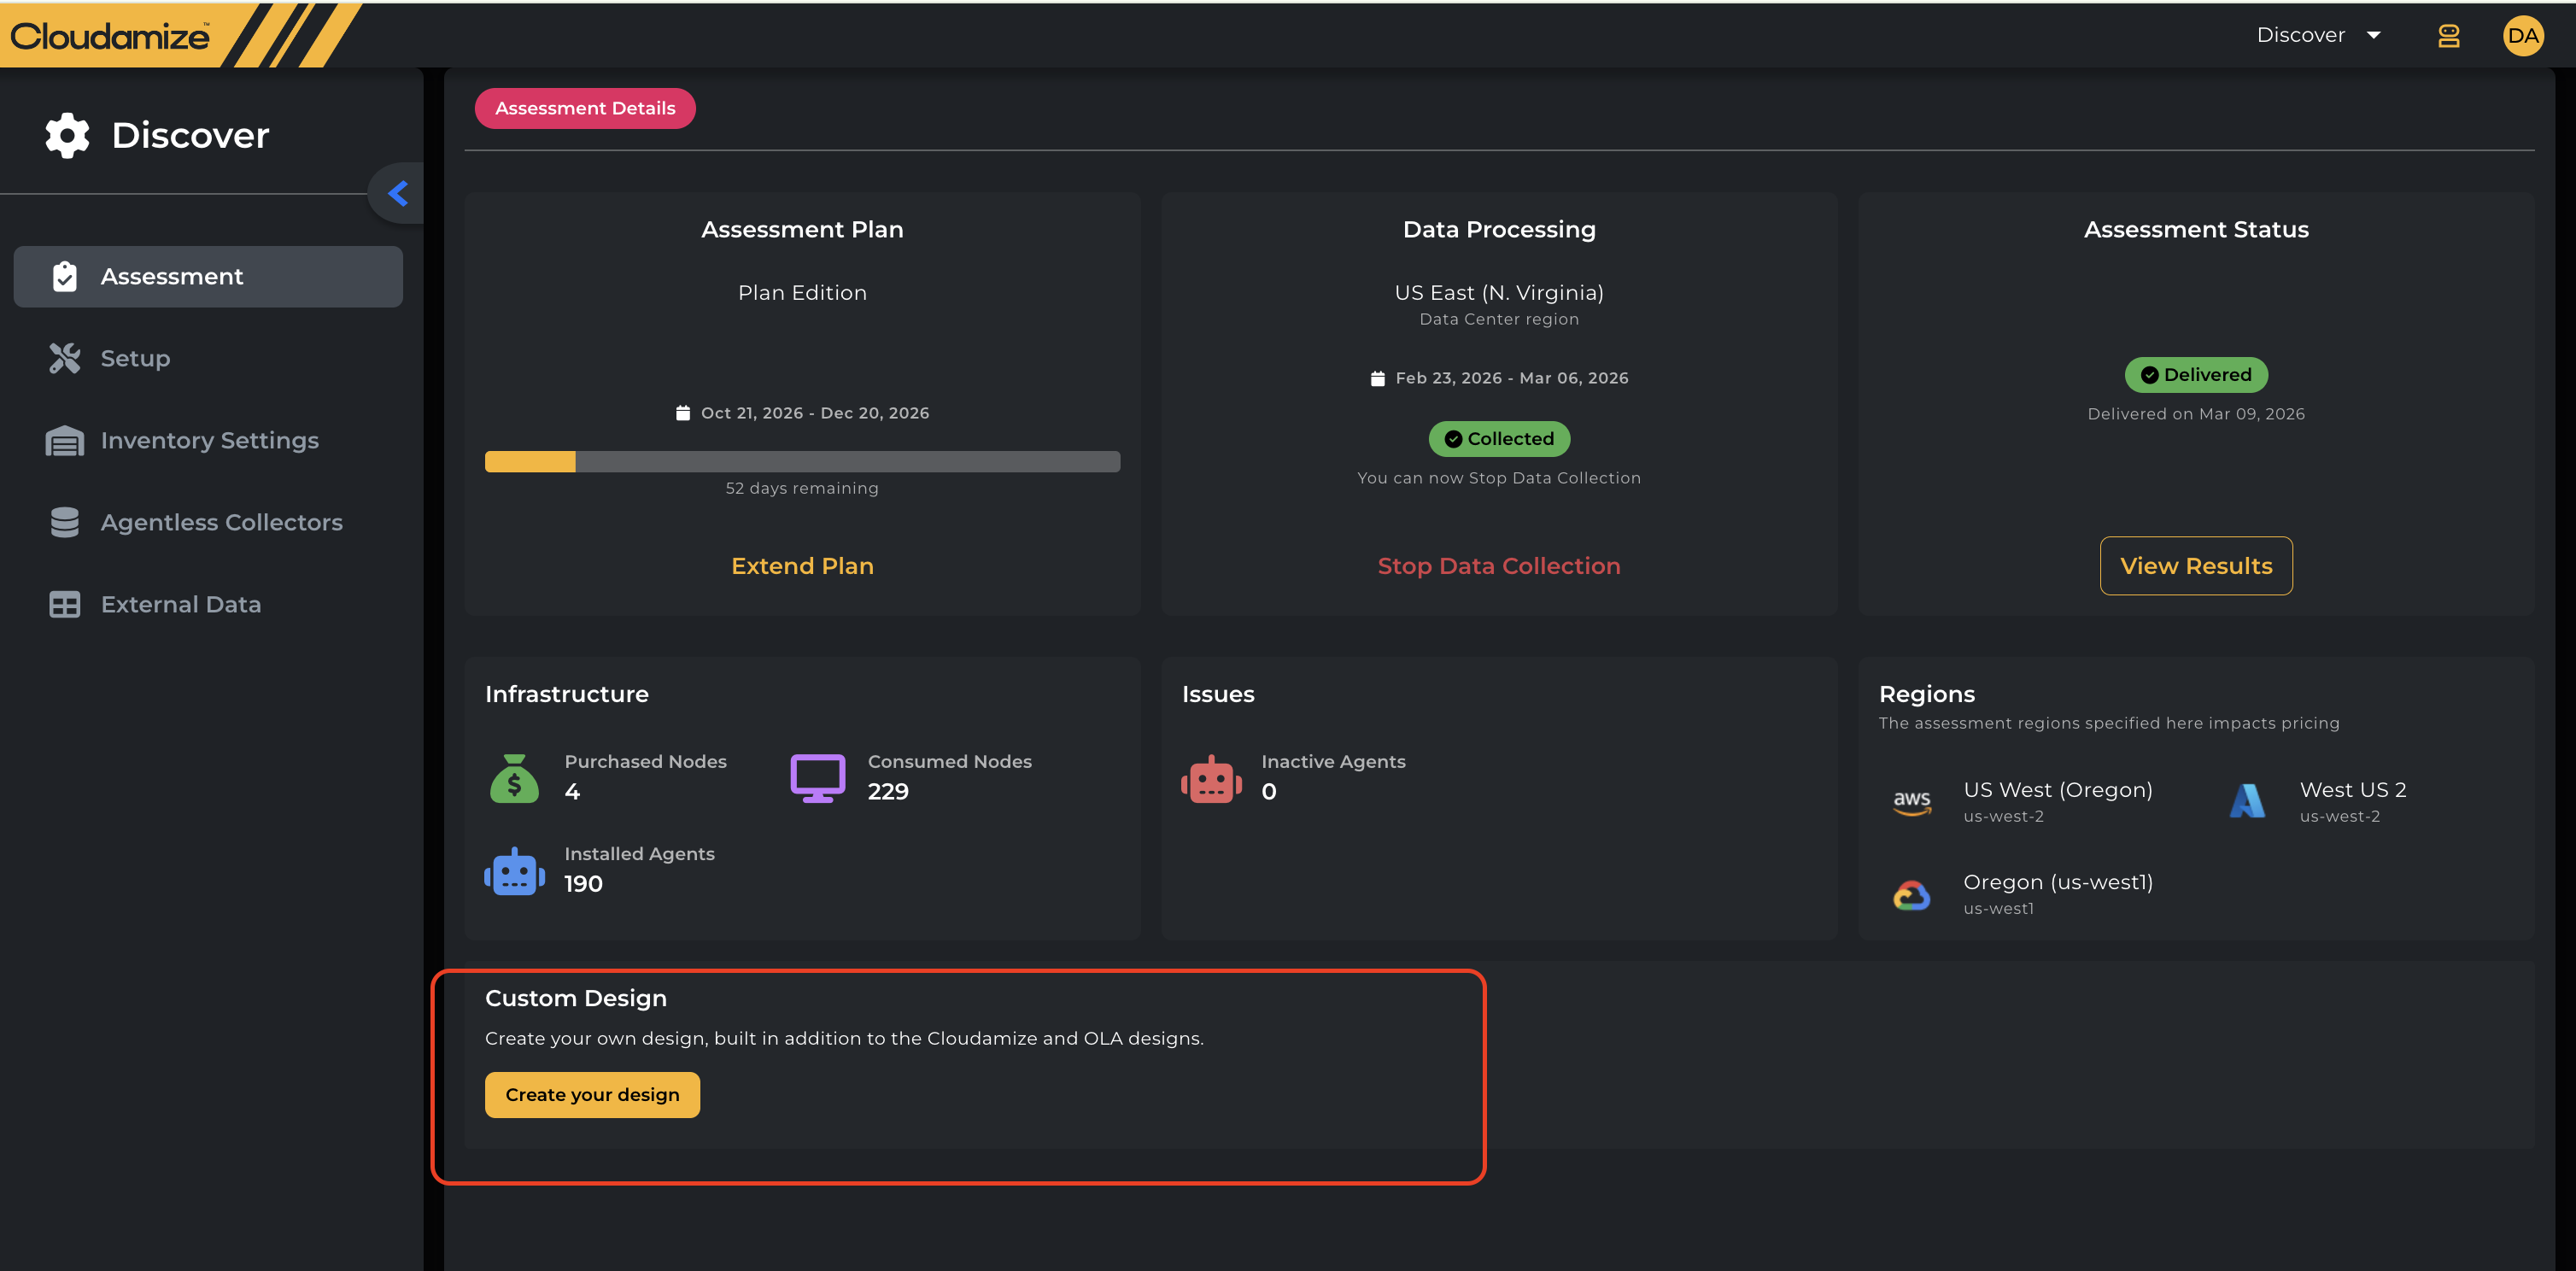
Task: Click the 'Oregon (us-west1)' region text
Action: [2058, 882]
